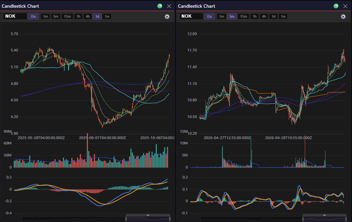Choose 1h timeframe in right chart
Viewport: 352px width, 222px height.
coord(255,16)
